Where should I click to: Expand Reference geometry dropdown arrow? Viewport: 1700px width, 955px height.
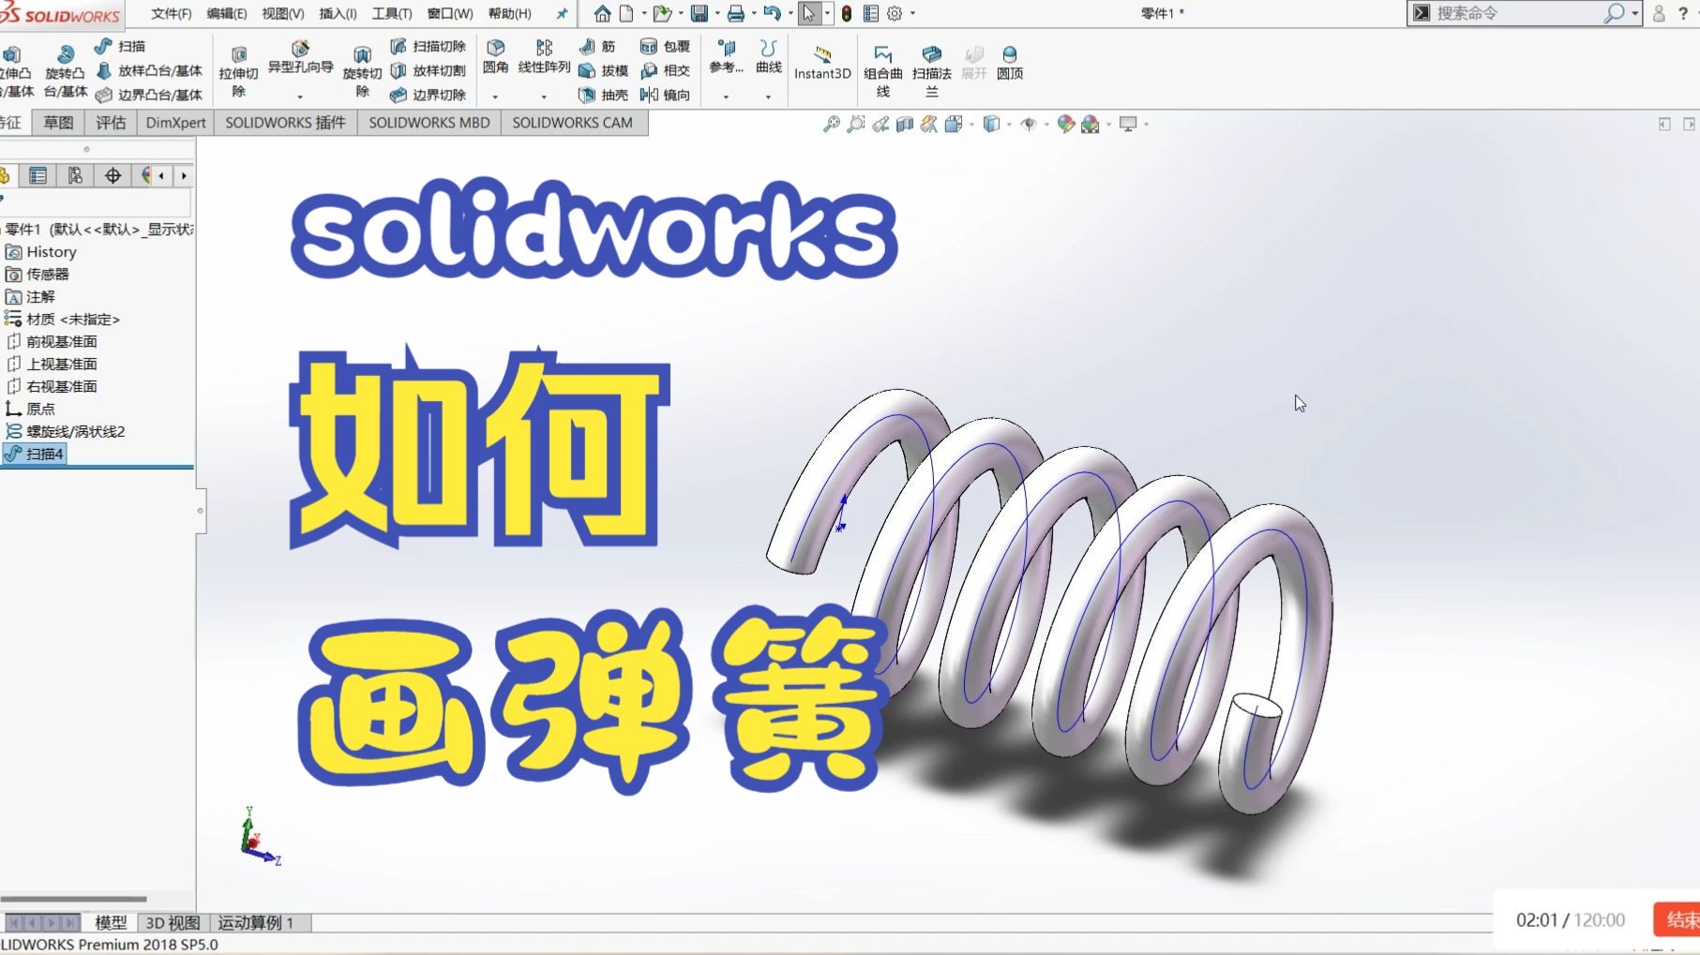[x=726, y=97]
